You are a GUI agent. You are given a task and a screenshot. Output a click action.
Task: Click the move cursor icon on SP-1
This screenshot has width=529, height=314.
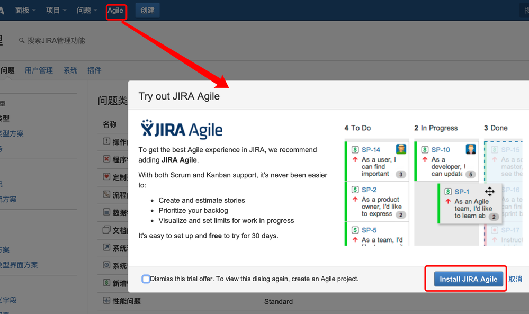(489, 192)
